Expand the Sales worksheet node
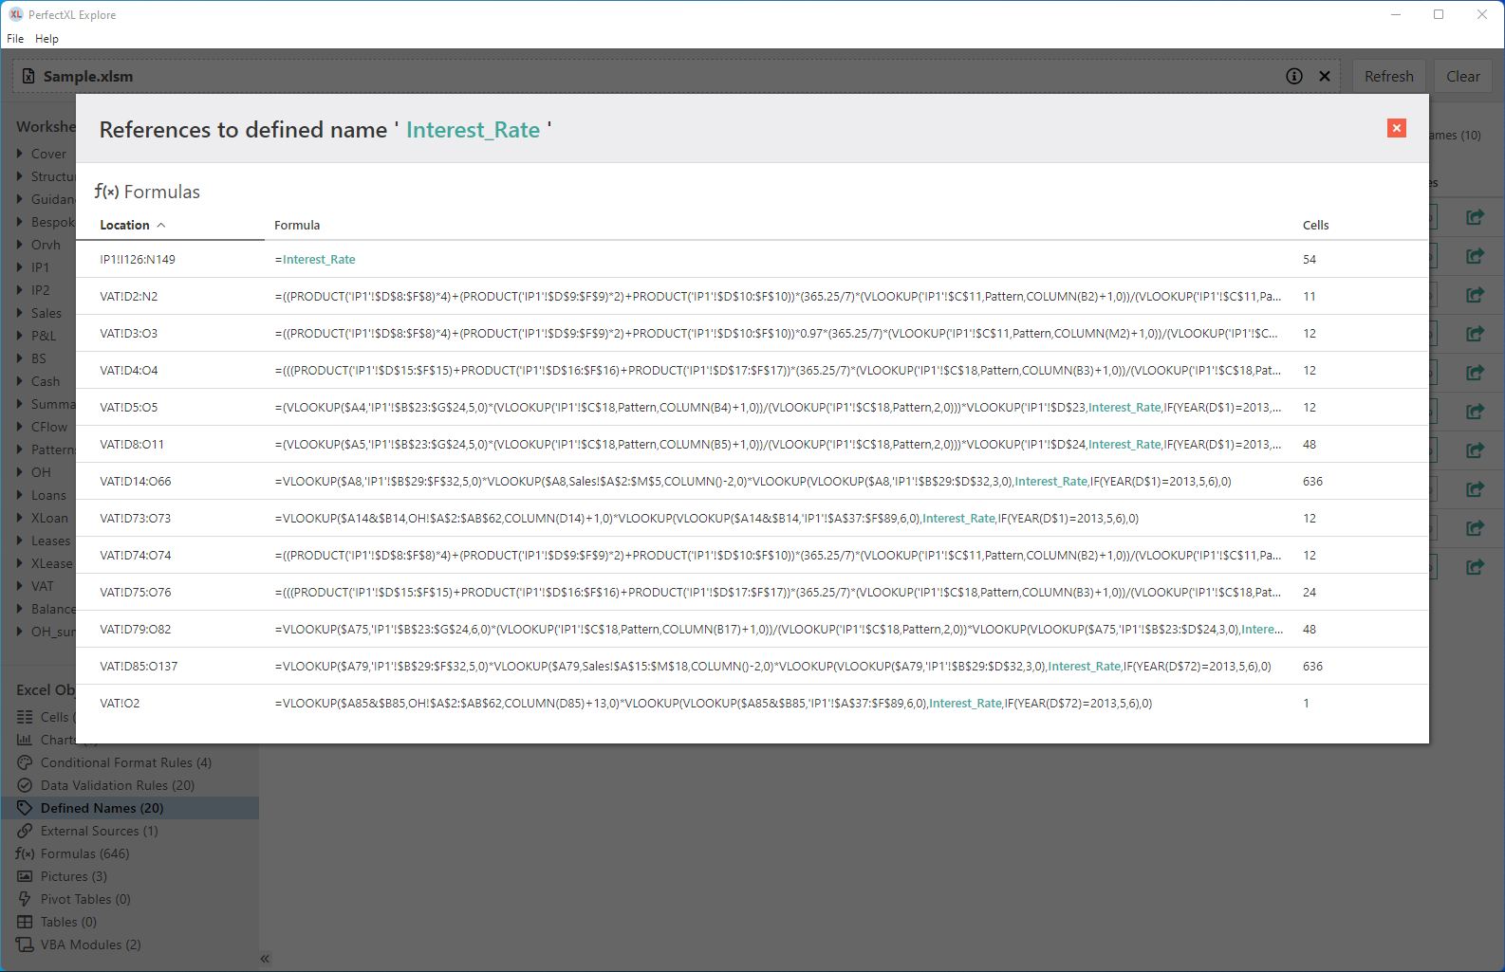Image resolution: width=1505 pixels, height=972 pixels. pos(19,312)
